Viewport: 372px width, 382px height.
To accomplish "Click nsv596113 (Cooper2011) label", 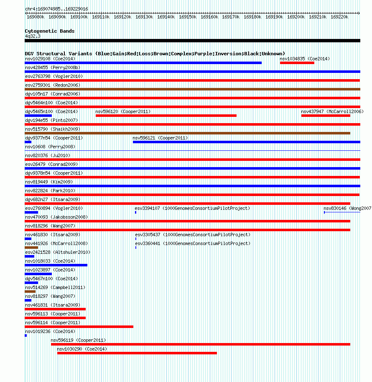I will [x=53, y=314].
